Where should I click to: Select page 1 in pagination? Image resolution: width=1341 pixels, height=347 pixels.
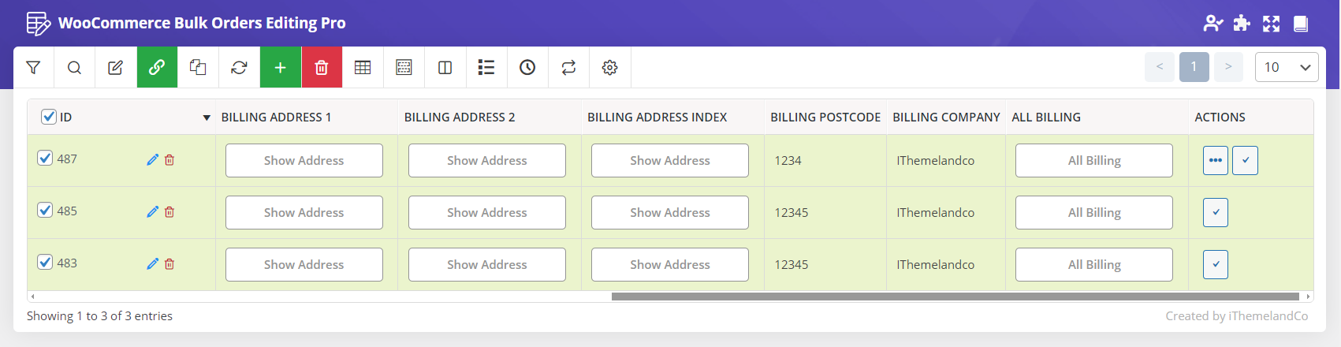1194,67
